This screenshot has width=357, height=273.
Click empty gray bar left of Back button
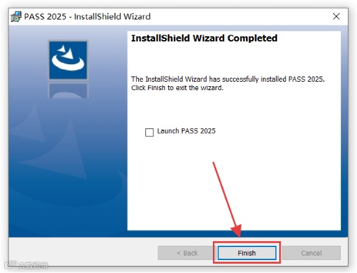83,252
